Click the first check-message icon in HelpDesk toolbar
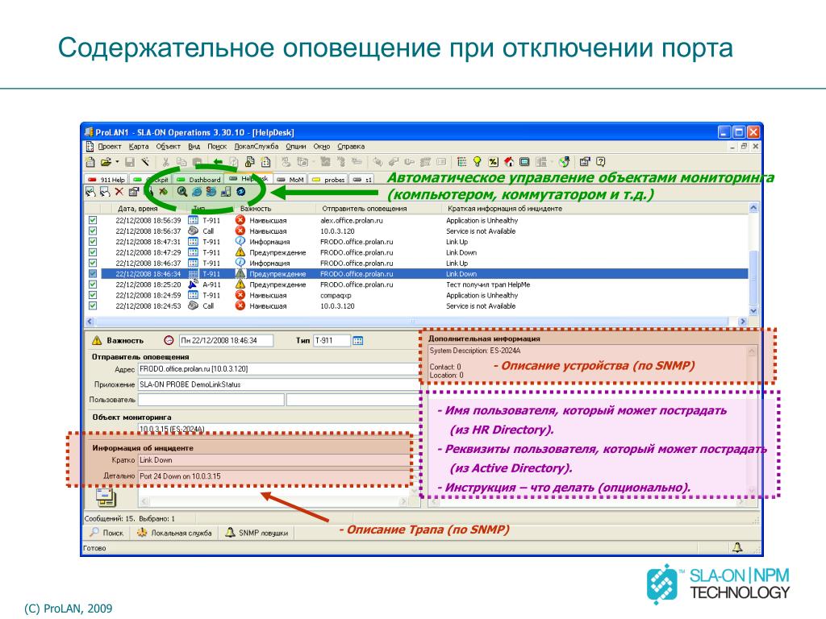The height and width of the screenshot is (619, 826). 90,192
